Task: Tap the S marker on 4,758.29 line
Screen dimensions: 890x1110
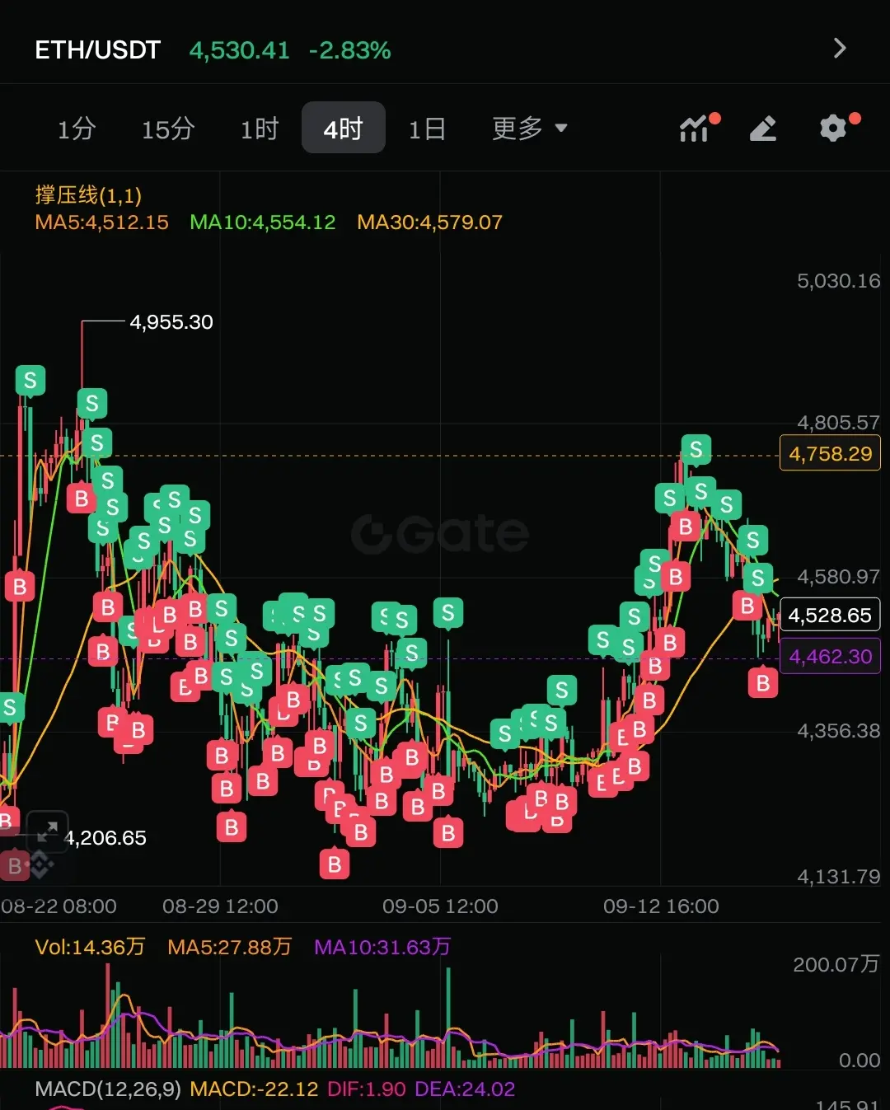Action: coord(696,450)
